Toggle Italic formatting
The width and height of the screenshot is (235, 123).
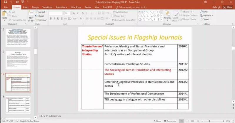54,18
